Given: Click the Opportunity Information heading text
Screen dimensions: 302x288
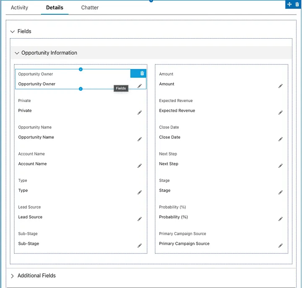Looking at the screenshot, I should coord(49,53).
